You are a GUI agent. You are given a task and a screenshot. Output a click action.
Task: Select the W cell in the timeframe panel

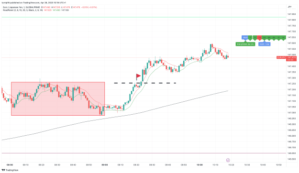point(283,38)
